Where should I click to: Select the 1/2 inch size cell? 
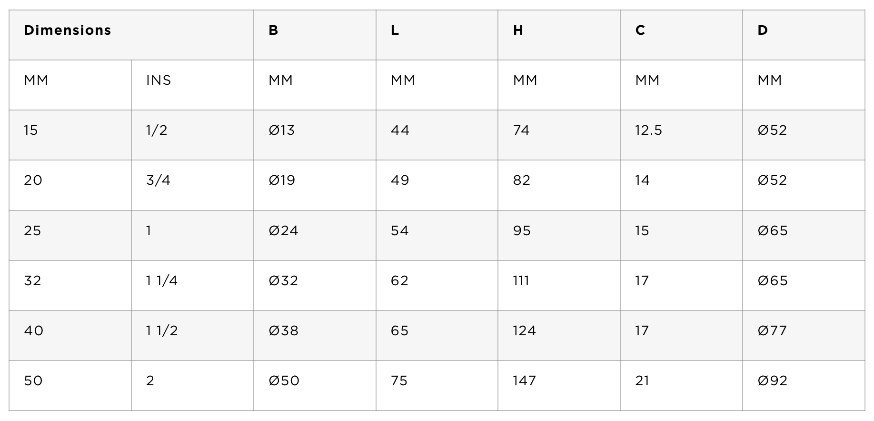192,135
